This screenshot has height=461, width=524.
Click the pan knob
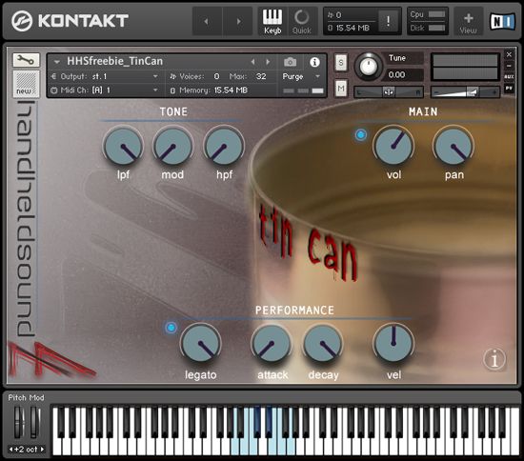point(453,146)
